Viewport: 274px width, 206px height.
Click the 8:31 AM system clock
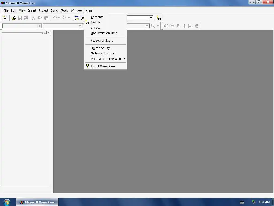pos(264,202)
